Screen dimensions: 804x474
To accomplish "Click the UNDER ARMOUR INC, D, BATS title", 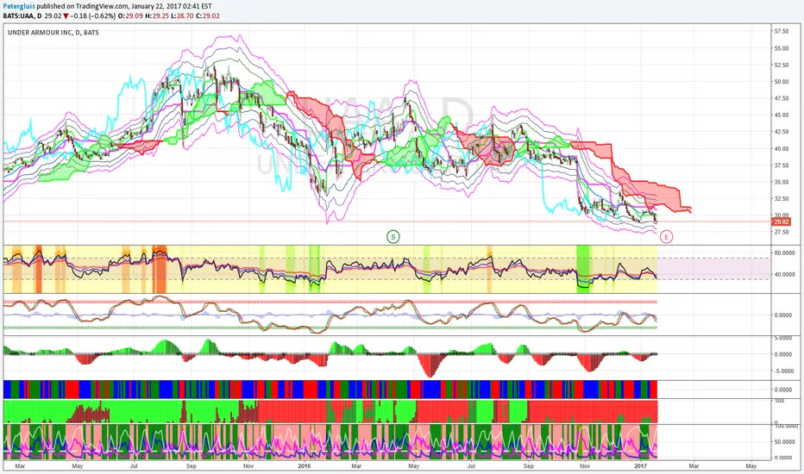I will tap(53, 32).
